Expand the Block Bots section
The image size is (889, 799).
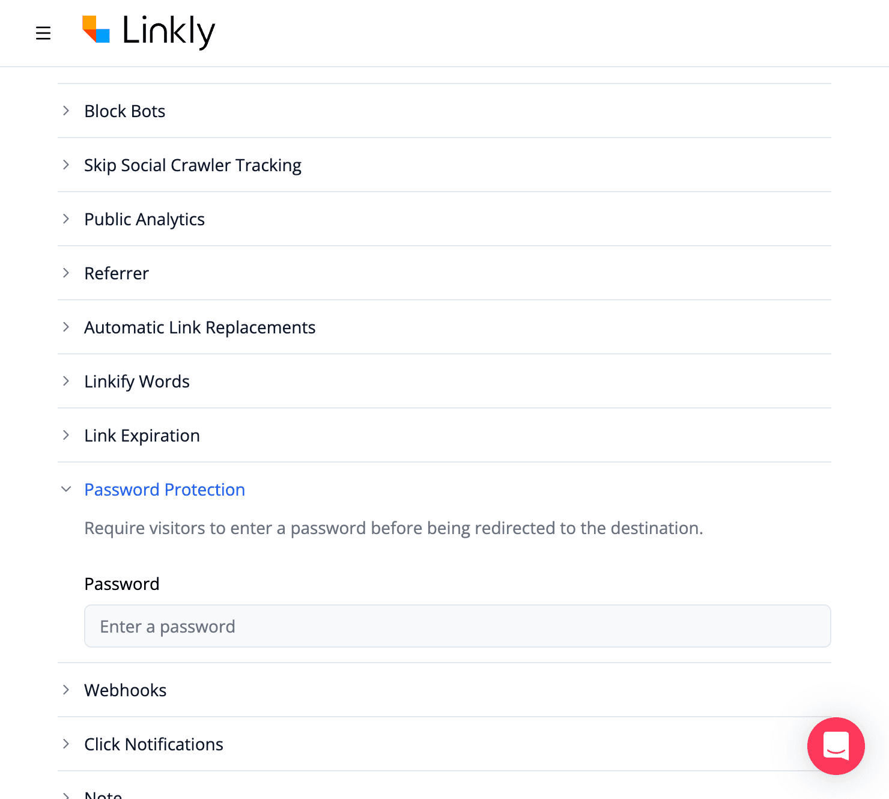click(124, 111)
